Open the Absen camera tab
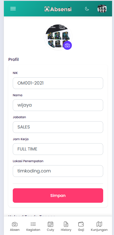The height and width of the screenshot is (235, 114). point(15,226)
